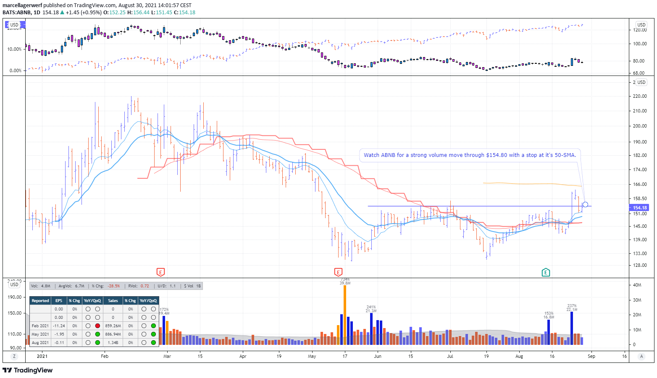This screenshot has width=657, height=378.
Task: Click the green earnings E marker in August
Action: pyautogui.click(x=546, y=272)
